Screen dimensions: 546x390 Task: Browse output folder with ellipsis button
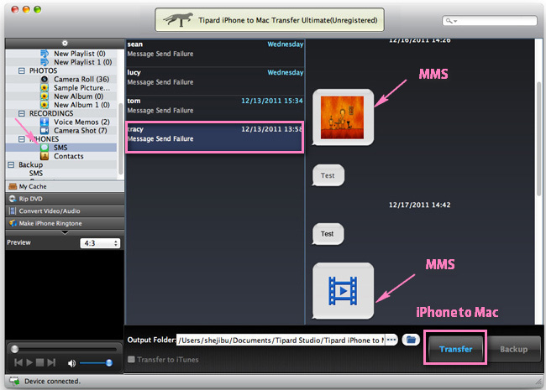point(391,340)
